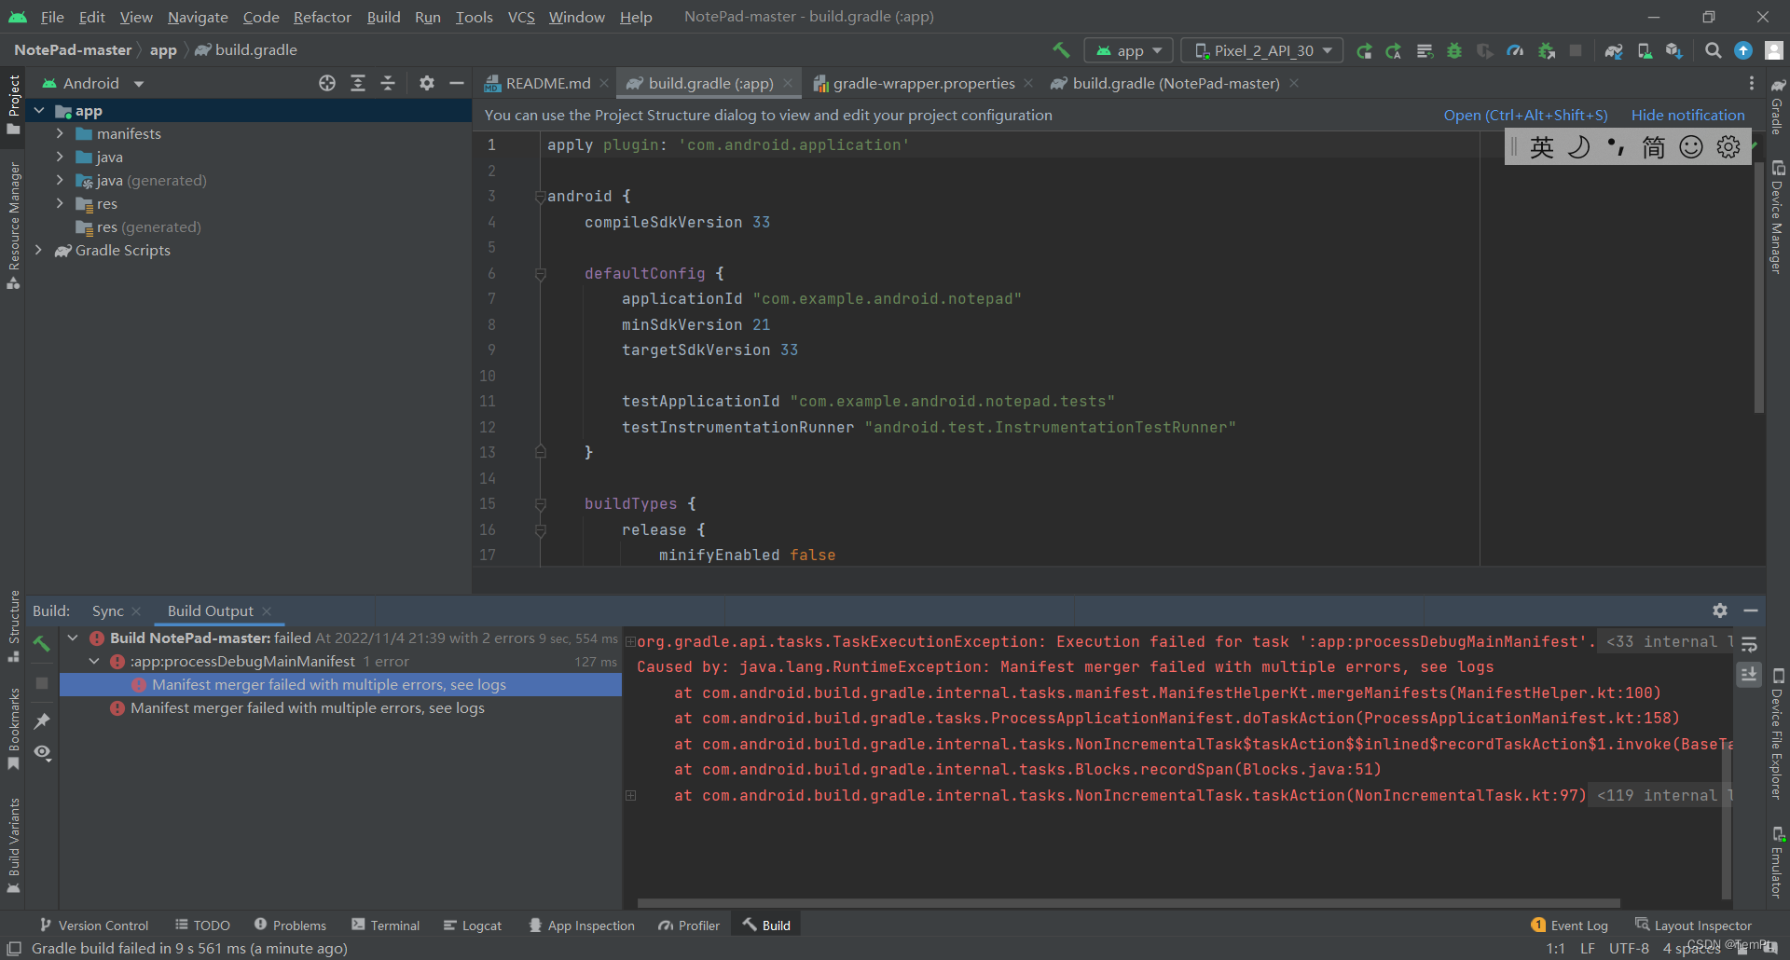This screenshot has height=960, width=1790.
Task: Toggle soft-wrap in the Build Output panel
Action: [1750, 643]
